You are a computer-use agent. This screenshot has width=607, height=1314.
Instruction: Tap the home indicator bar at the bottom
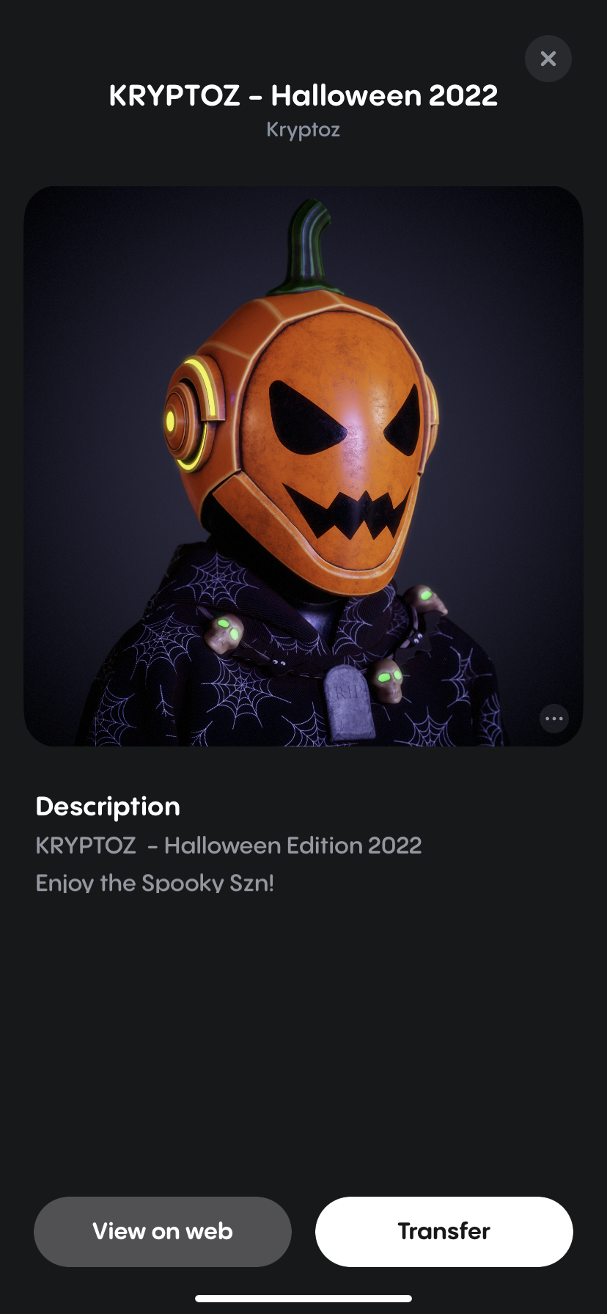tap(303, 1299)
